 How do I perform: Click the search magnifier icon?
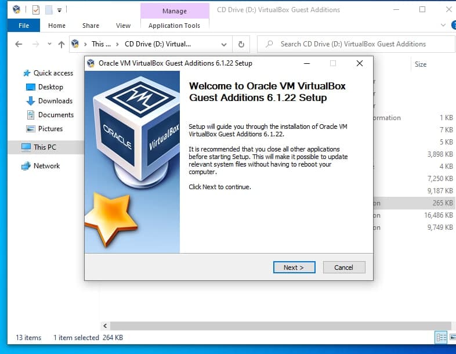pos(269,44)
